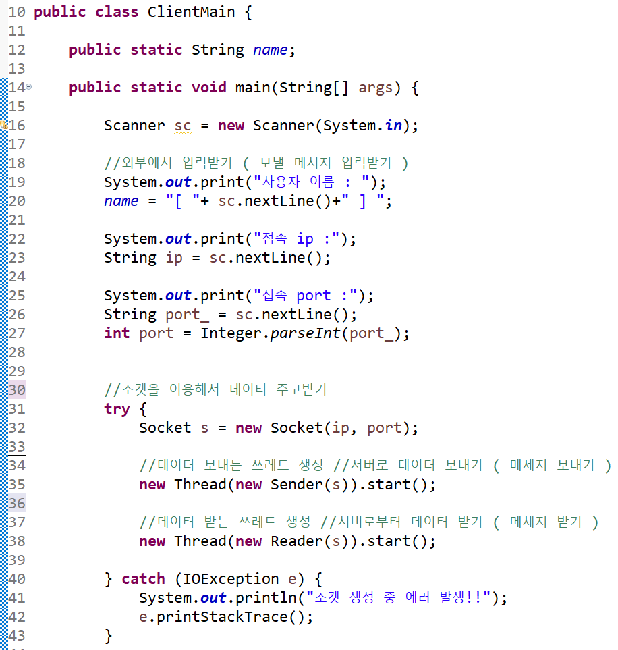Screen dimensions: 618x650
Task: Click Sender class reference
Action: (296, 485)
